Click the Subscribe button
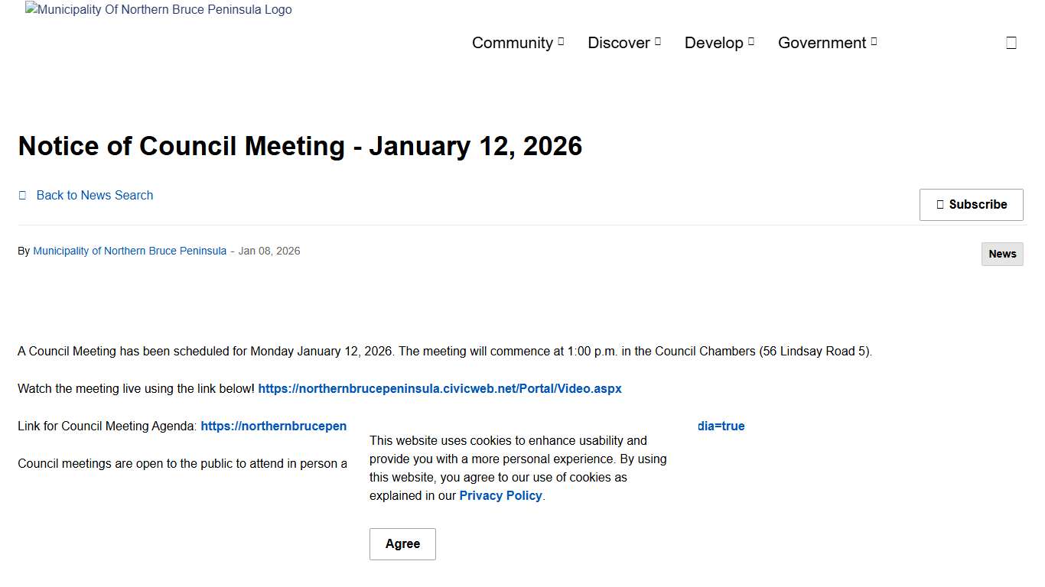Image resolution: width=1045 pixels, height=587 pixels. point(971,204)
